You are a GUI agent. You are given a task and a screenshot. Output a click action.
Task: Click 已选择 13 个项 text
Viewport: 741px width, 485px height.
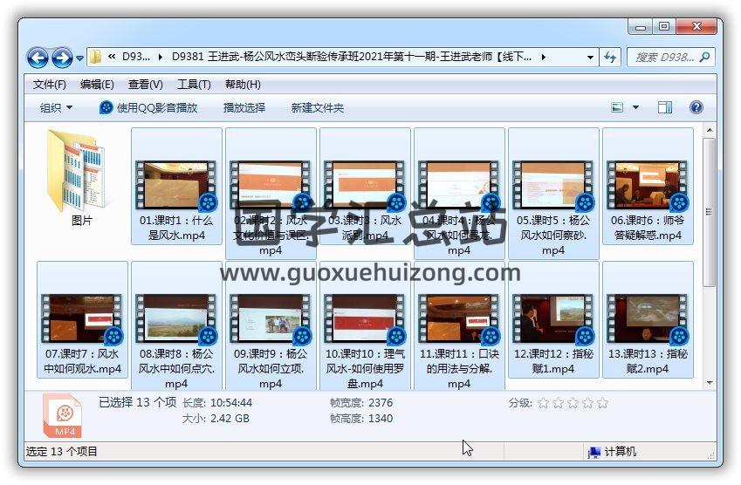click(x=138, y=402)
